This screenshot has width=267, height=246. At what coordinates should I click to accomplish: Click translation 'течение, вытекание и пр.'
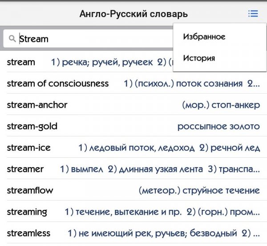pos(129,212)
